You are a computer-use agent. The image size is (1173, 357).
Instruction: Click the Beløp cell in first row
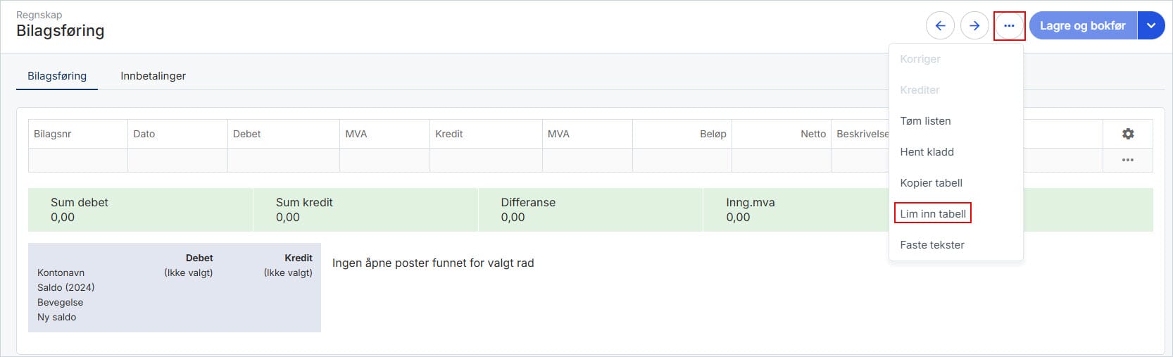pyautogui.click(x=682, y=161)
